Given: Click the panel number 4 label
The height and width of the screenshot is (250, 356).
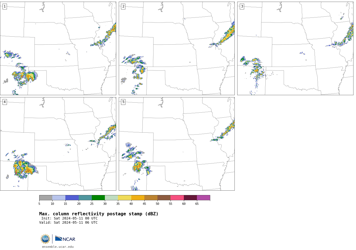Looking at the screenshot, I should 4,102.
